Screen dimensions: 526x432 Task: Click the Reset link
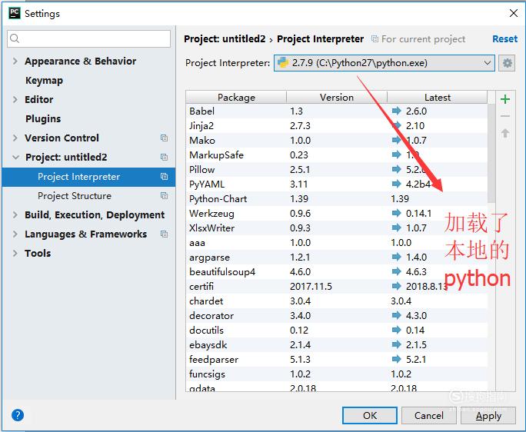(x=505, y=38)
